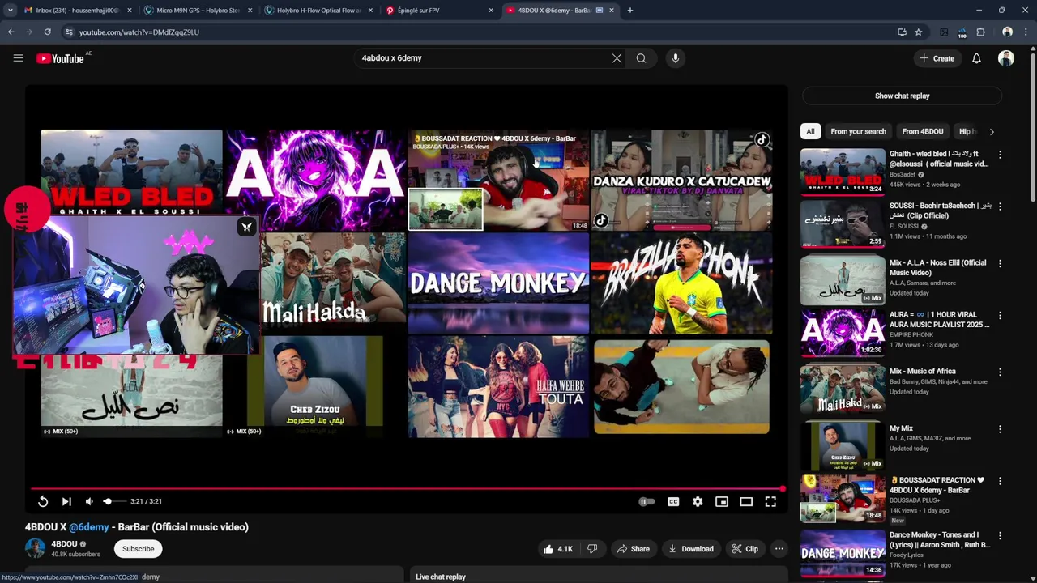
Task: Dislike the video
Action: click(592, 549)
